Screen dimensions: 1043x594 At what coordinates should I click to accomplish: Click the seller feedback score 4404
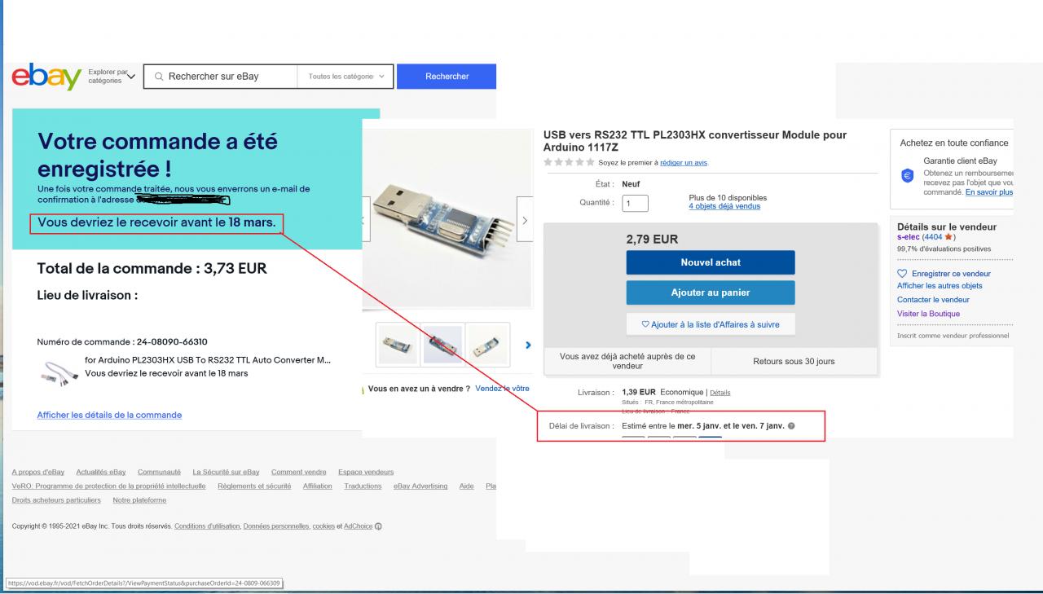click(935, 237)
